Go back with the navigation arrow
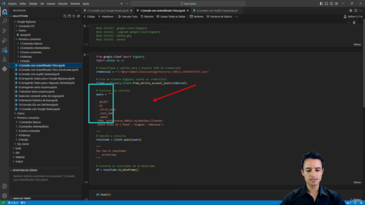The image size is (365, 205). tap(121, 3)
